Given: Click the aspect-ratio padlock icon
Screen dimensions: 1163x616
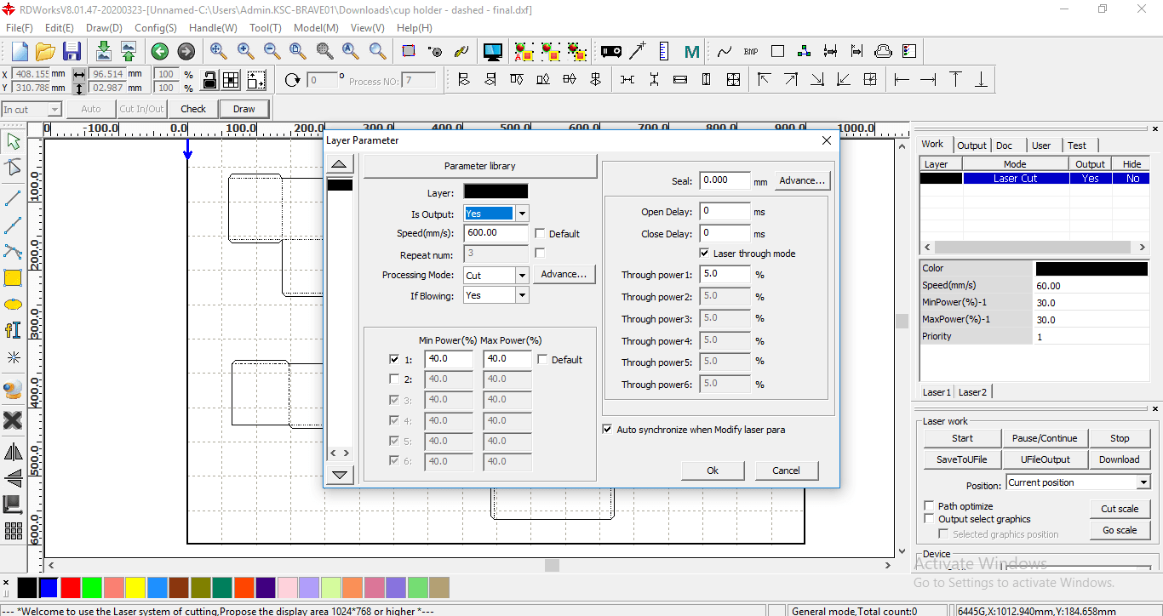Looking at the screenshot, I should (x=209, y=80).
